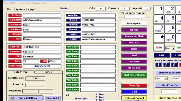Open the File menu

(x=6, y=3)
